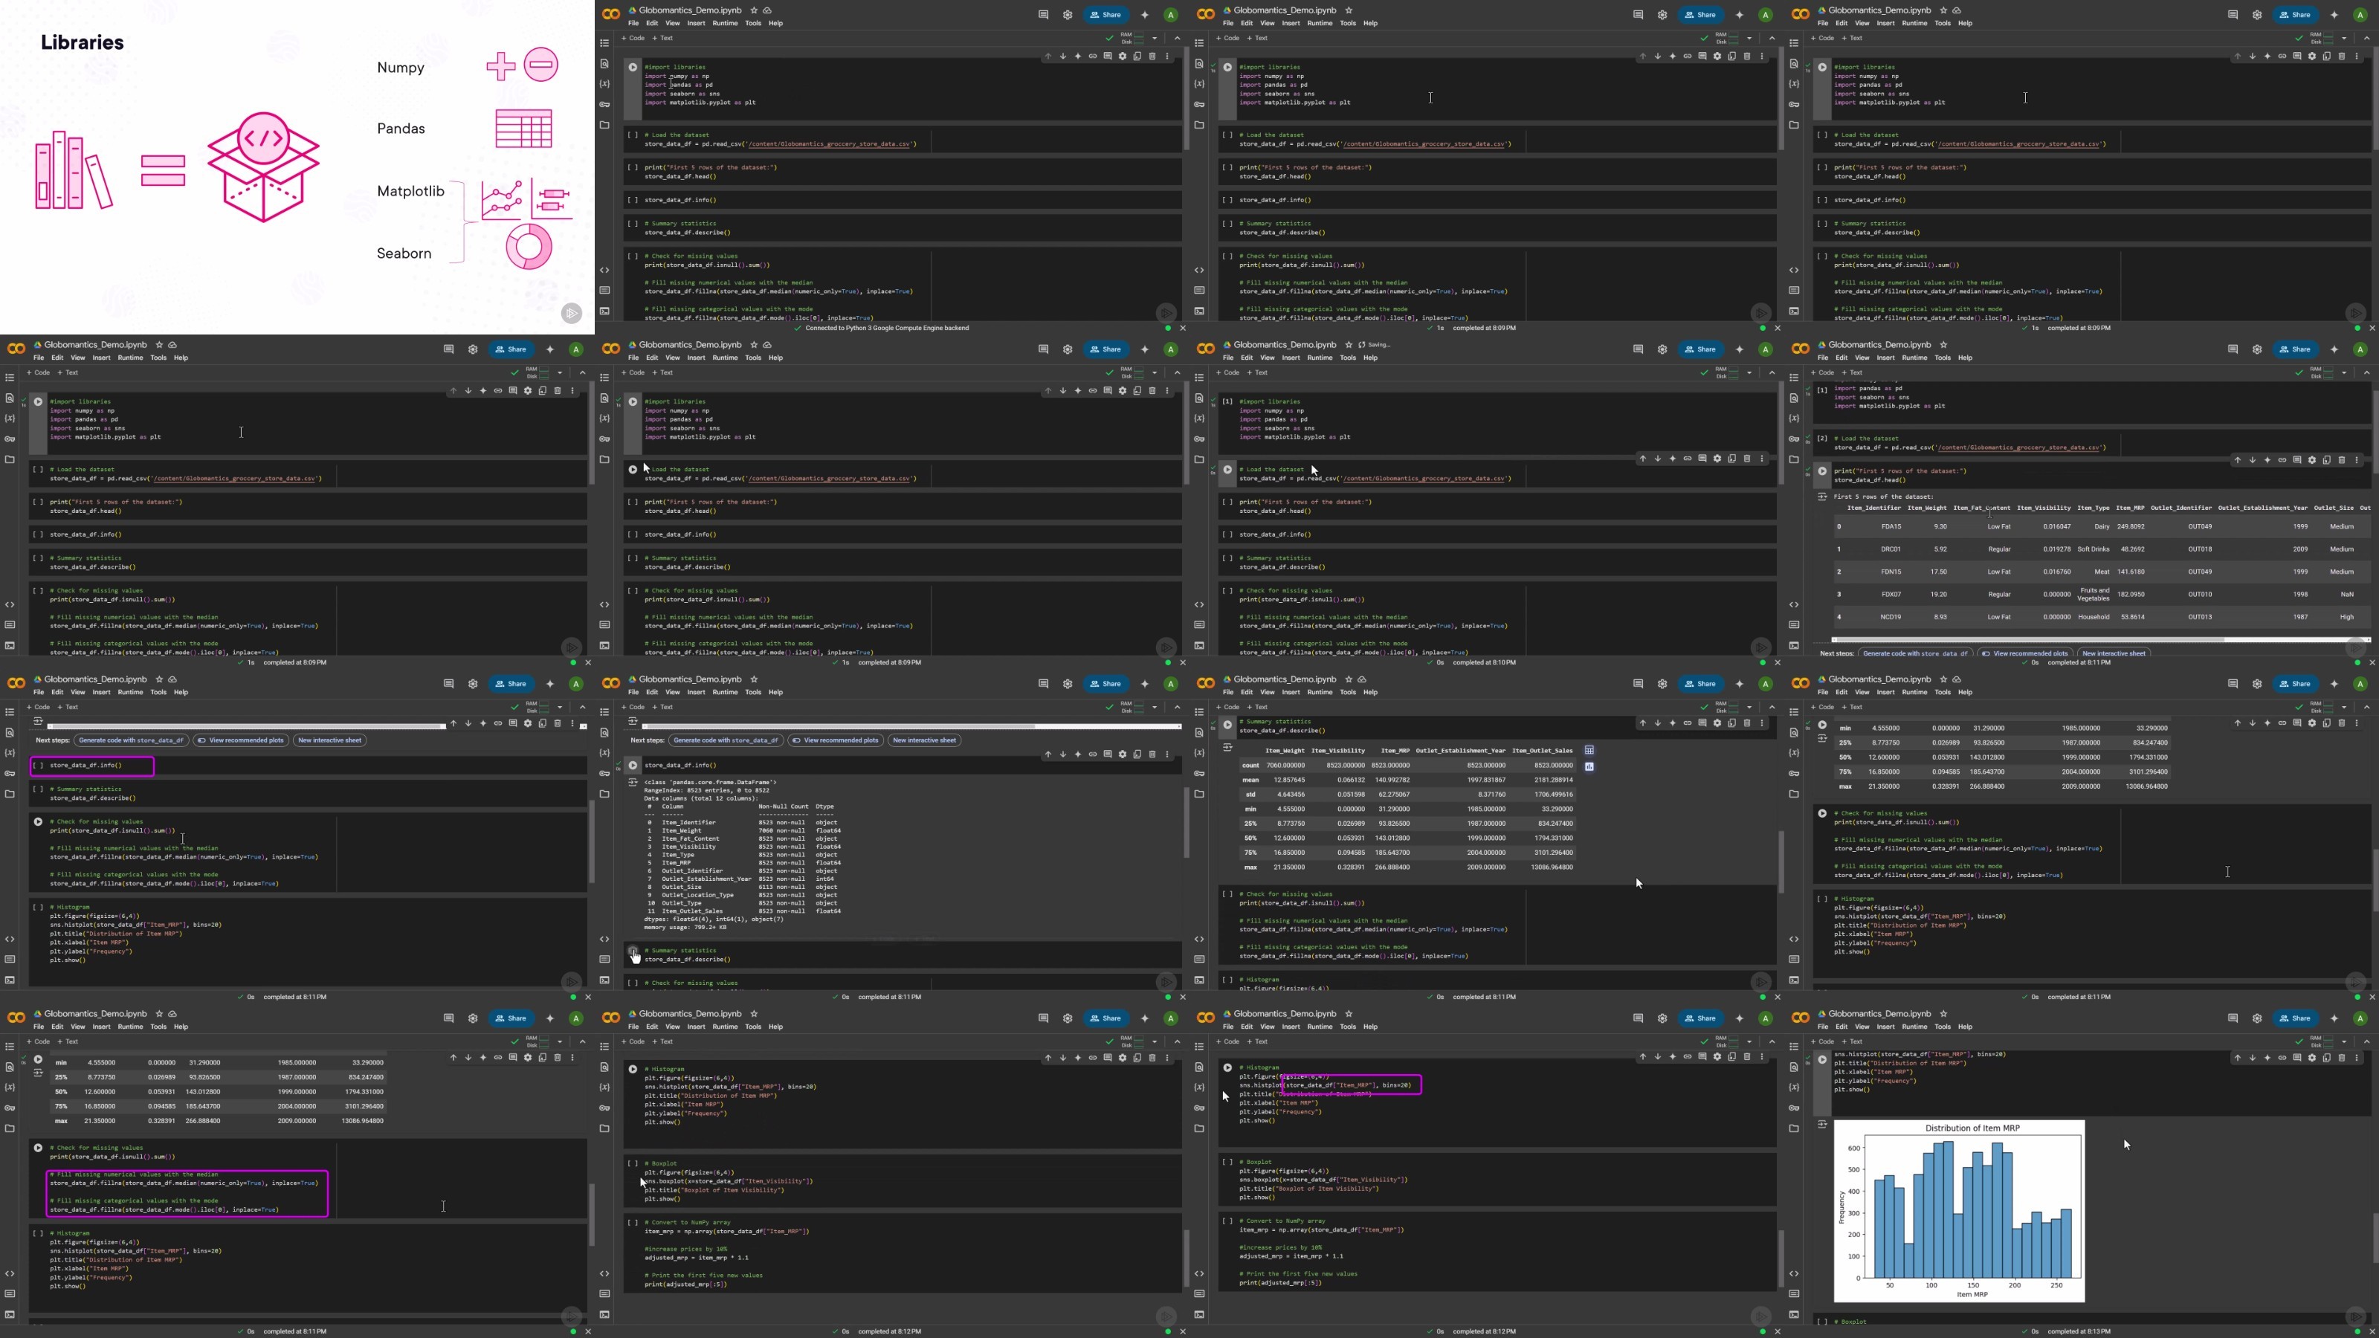The image size is (2379, 1338).
Task: Toggle star on notebook in info() output frame
Action: (754, 679)
